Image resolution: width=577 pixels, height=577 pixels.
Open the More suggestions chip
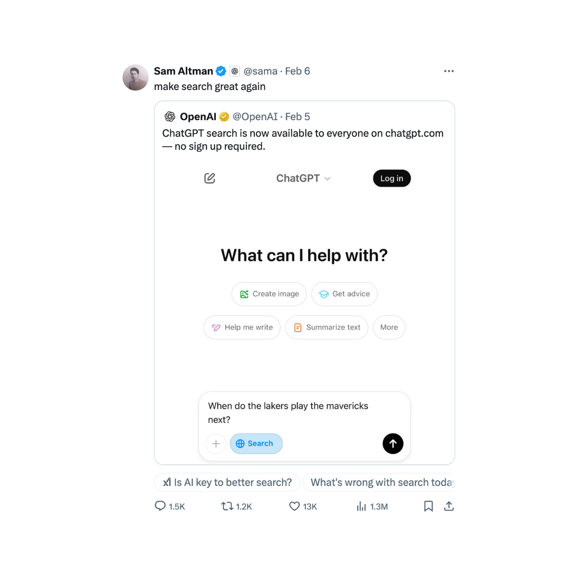(x=389, y=327)
